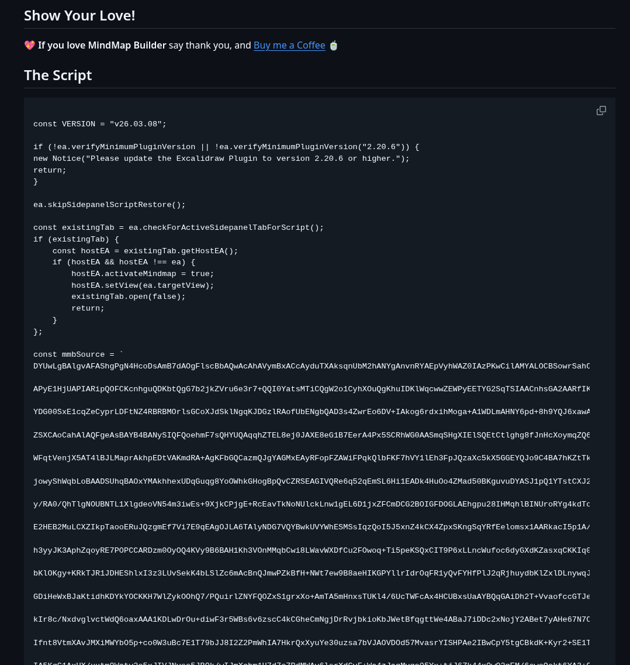630x665 pixels.
Task: Click The Script heading
Action: [58, 75]
